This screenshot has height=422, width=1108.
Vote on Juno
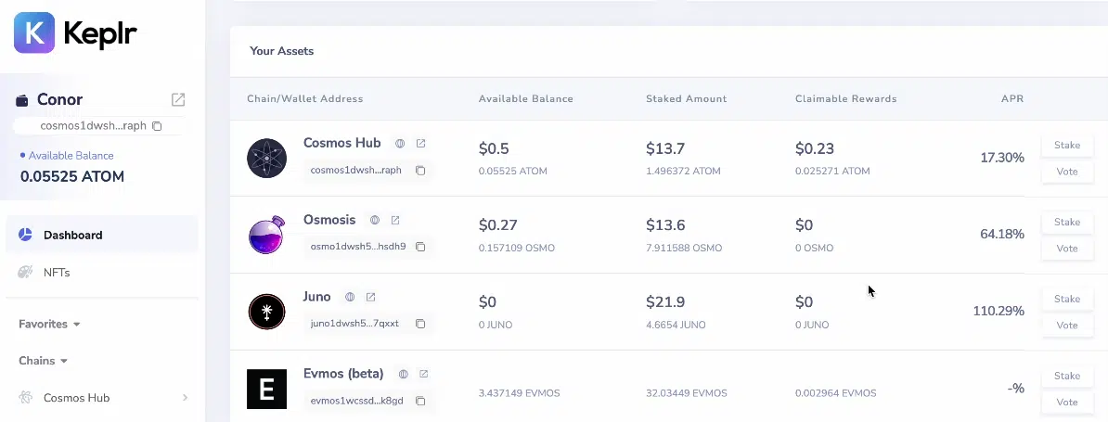pyautogui.click(x=1067, y=326)
